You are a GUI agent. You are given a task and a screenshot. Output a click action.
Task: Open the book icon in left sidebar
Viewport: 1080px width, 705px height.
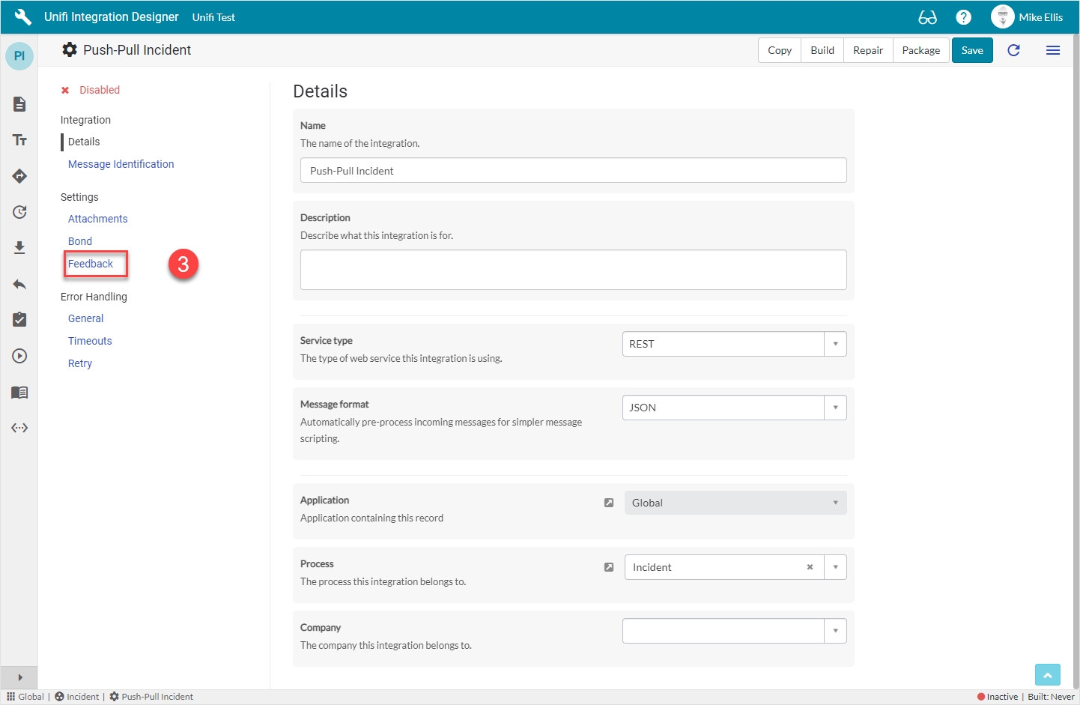19,393
